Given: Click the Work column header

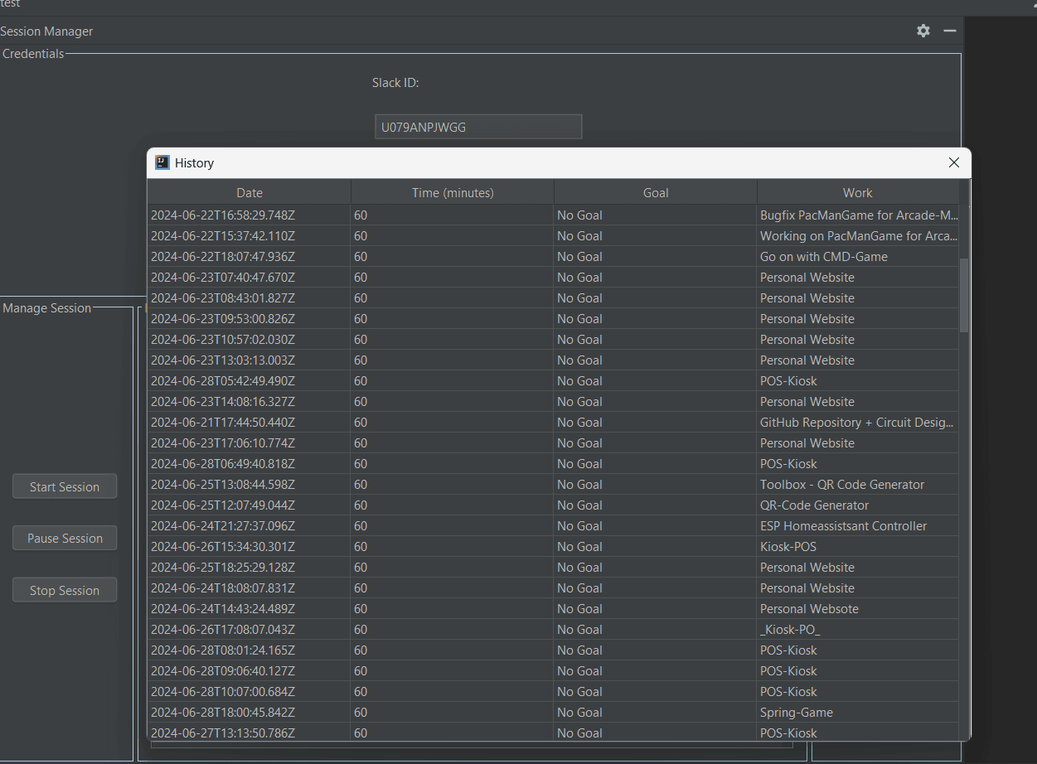Looking at the screenshot, I should (857, 192).
